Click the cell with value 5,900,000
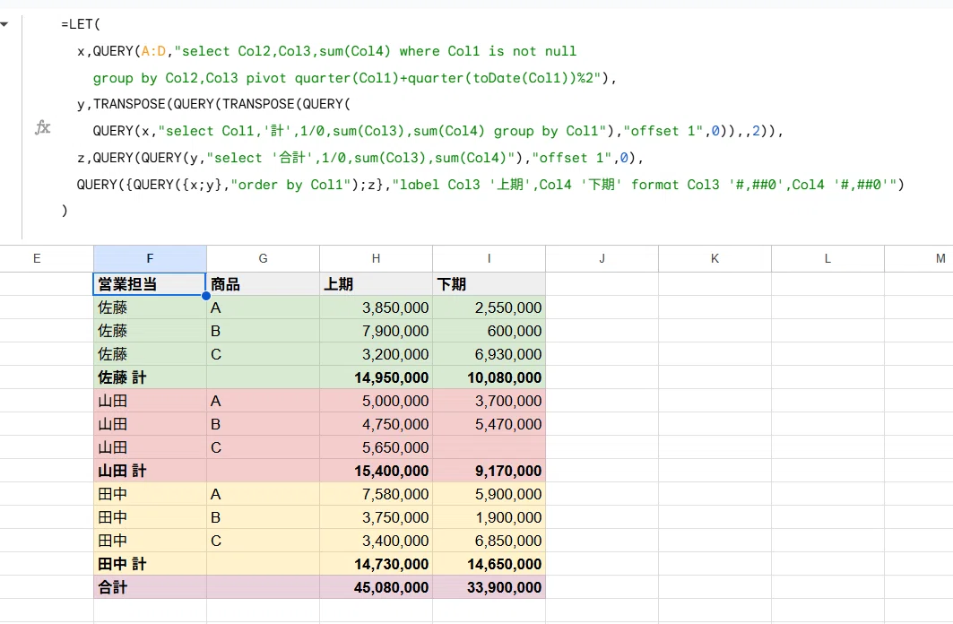Screen dimensions: 953x624 point(489,494)
